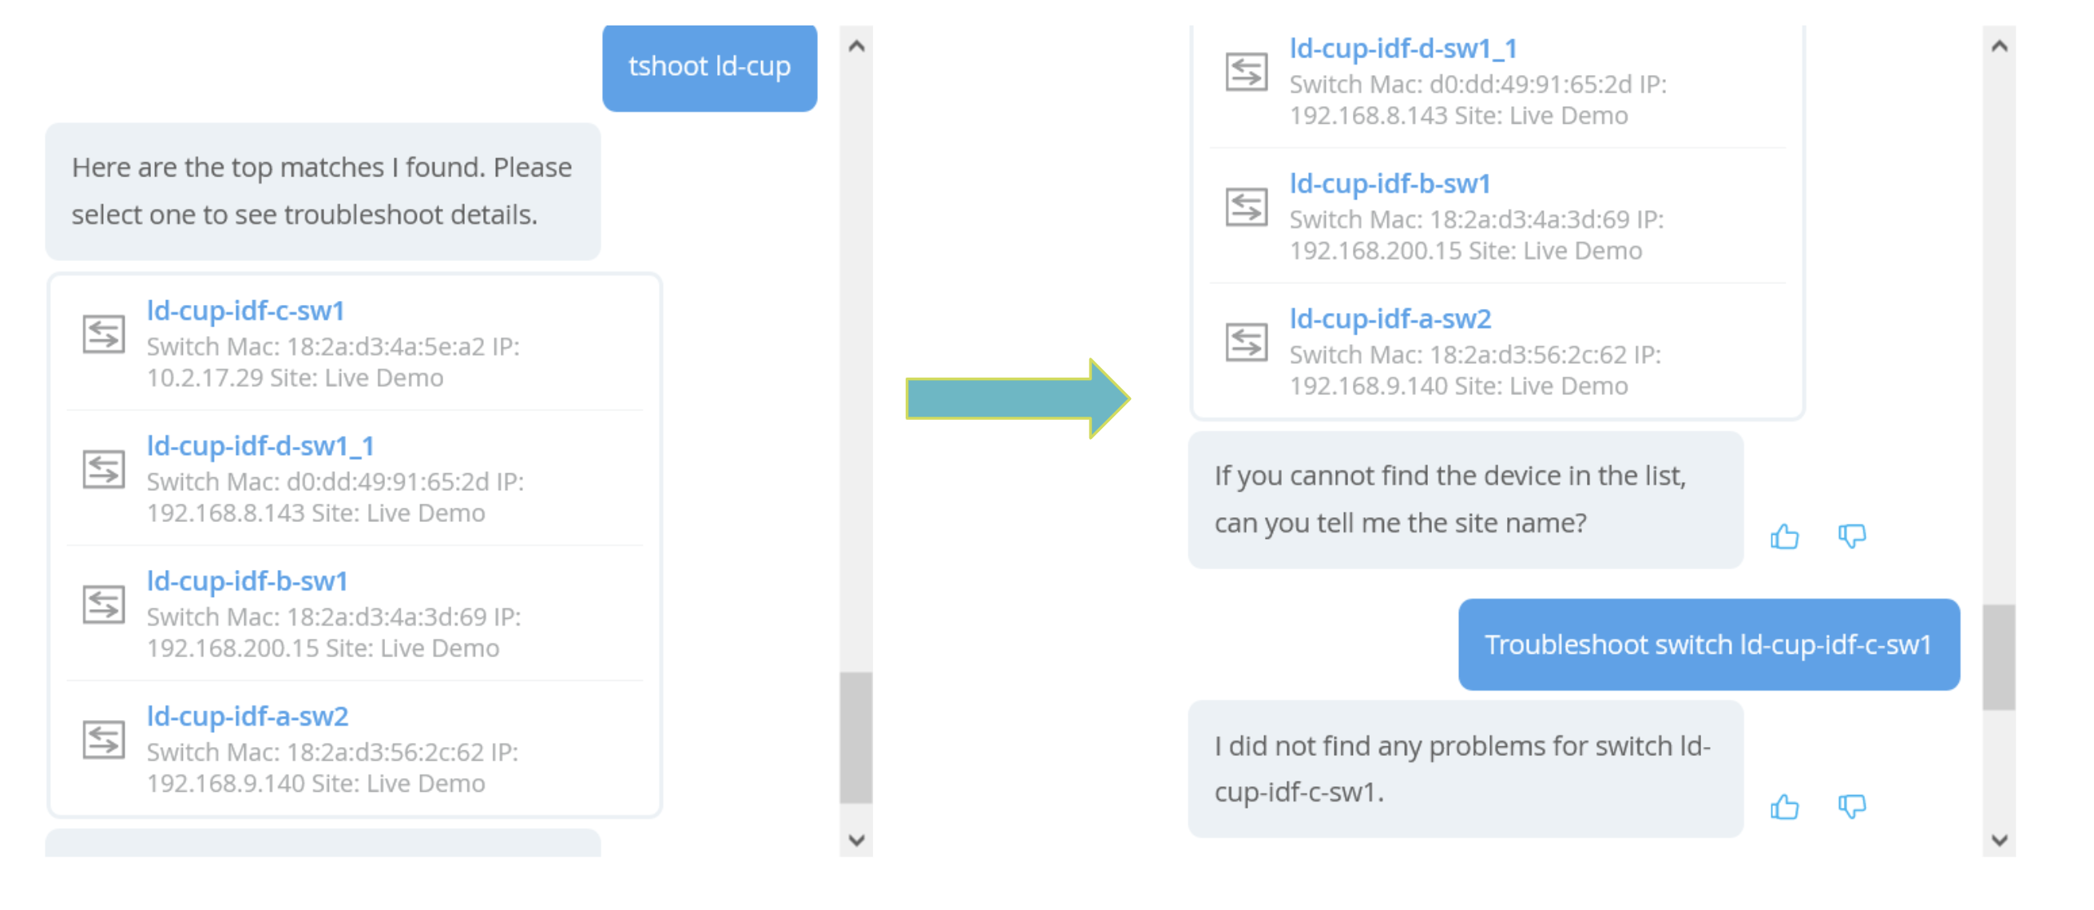Click the right chat scrollbar down arrow

point(1999,839)
